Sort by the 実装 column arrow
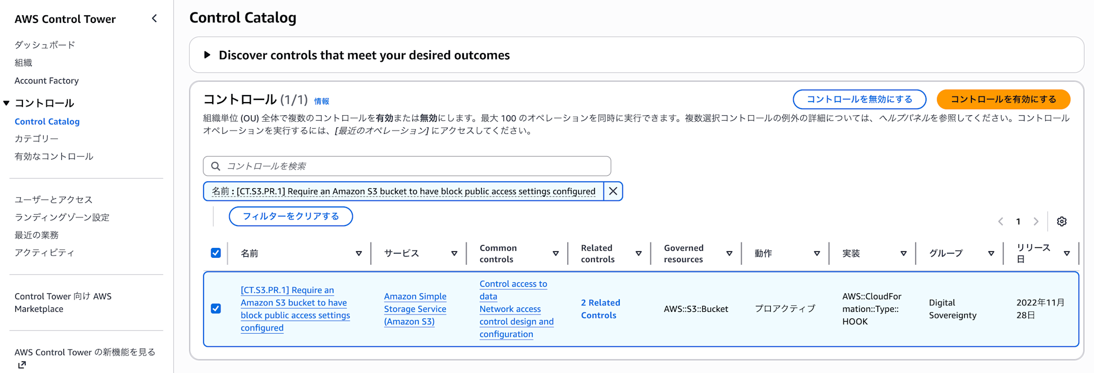The height and width of the screenshot is (373, 1094). tap(904, 253)
